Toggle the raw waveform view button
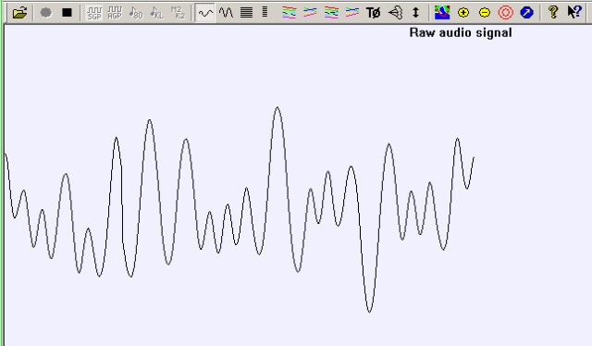Screen dimensions: 592x346 coord(205,13)
